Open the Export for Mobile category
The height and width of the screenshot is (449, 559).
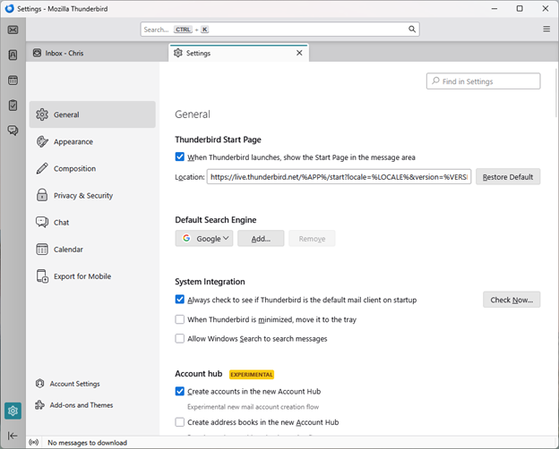click(x=92, y=276)
